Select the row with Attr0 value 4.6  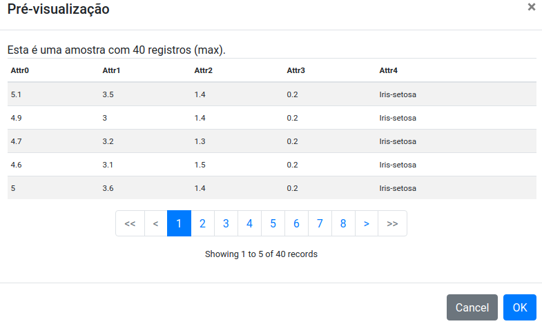tap(272, 165)
